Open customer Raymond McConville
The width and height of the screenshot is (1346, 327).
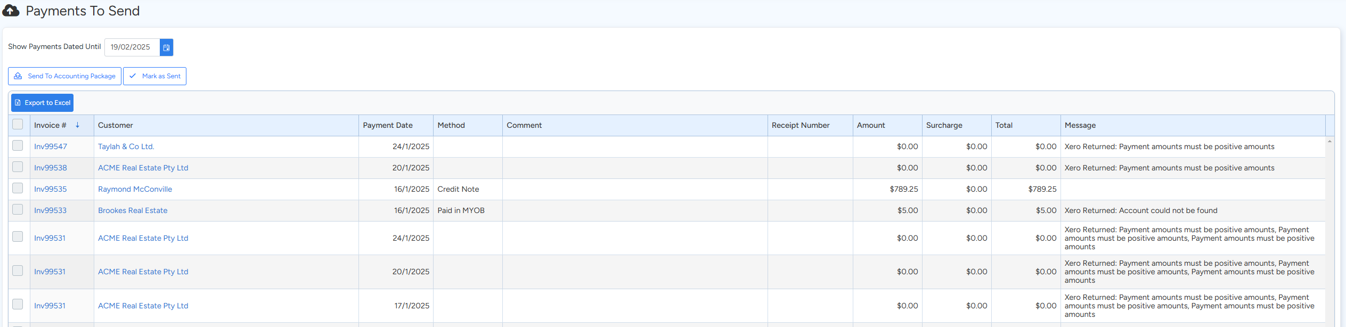(x=135, y=189)
